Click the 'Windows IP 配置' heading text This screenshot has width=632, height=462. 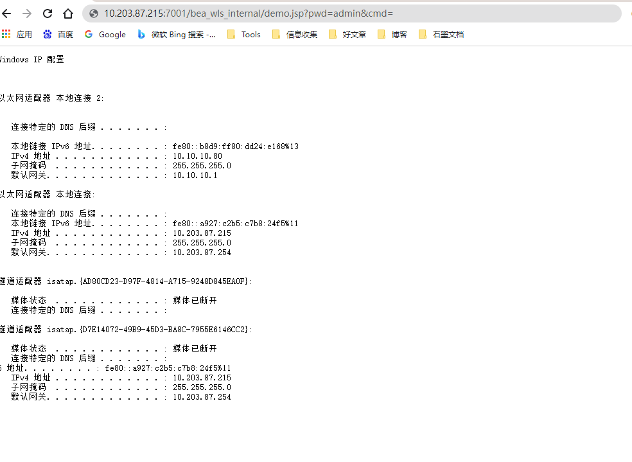(32, 60)
